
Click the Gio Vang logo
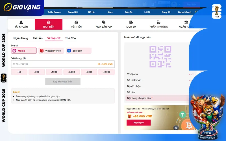pyautogui.click(x=22, y=8)
